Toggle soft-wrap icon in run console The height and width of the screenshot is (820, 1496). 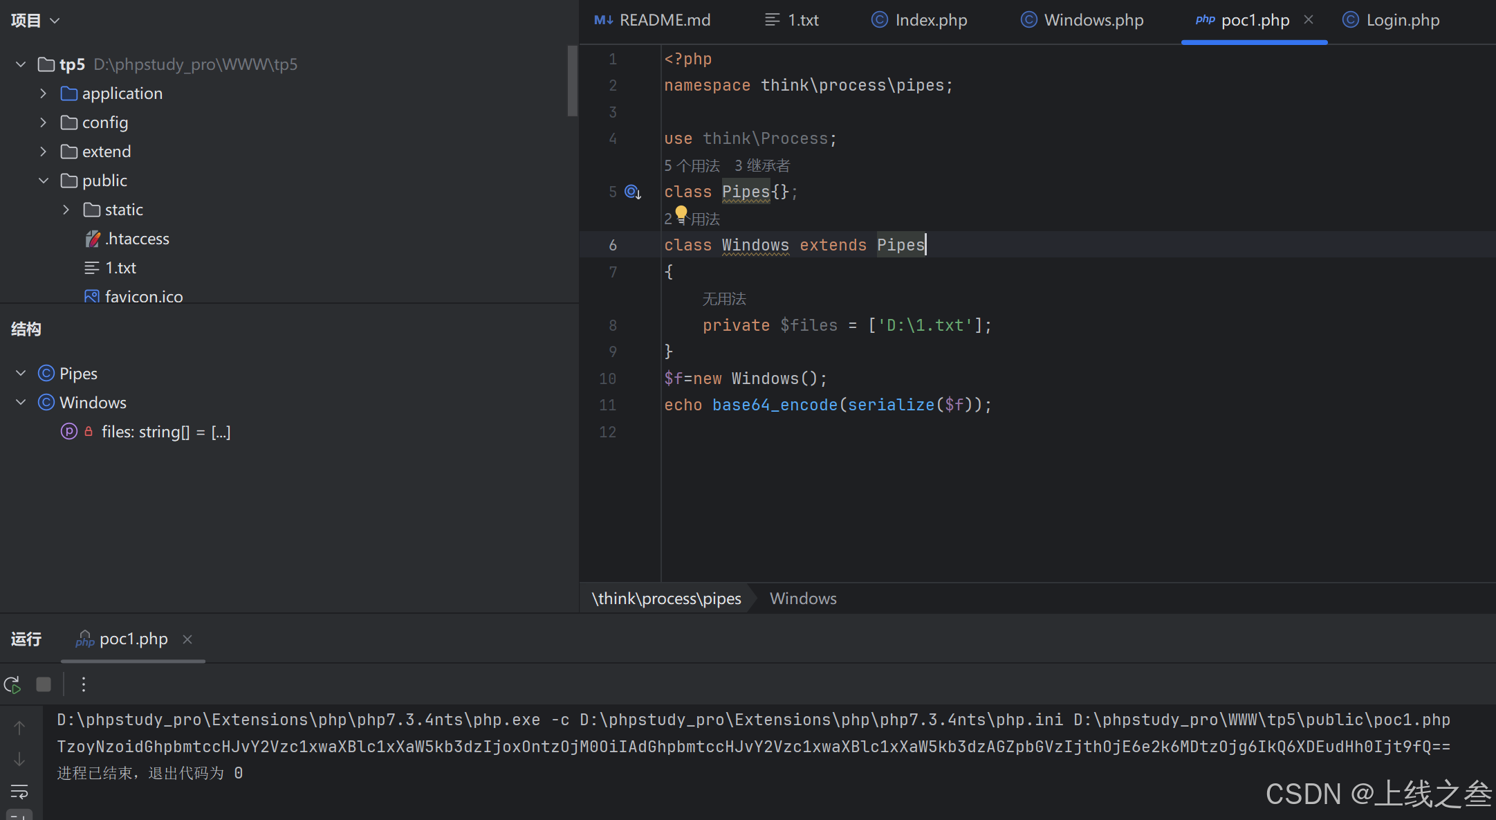coord(19,791)
